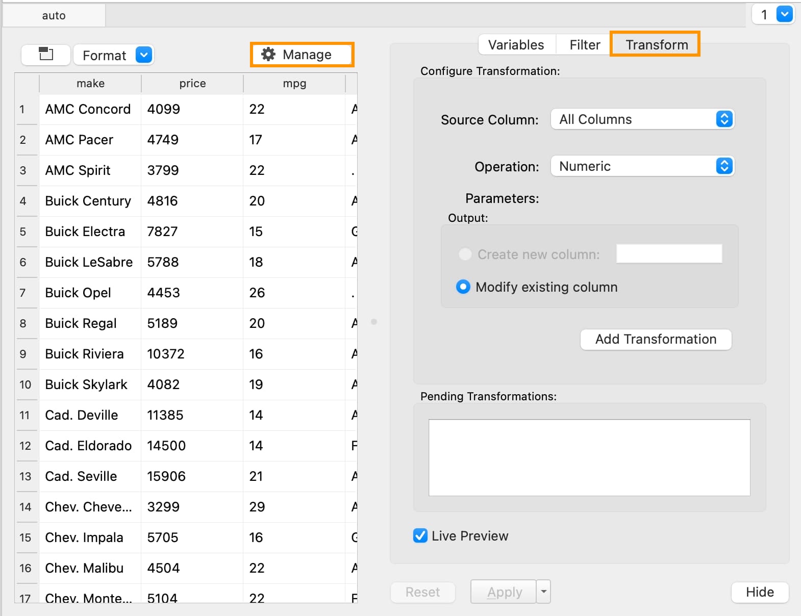Open the page number 1 selector
The height and width of the screenshot is (616, 801).
point(784,15)
